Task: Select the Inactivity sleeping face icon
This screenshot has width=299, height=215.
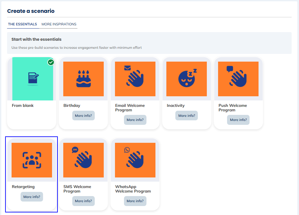Action: click(187, 79)
